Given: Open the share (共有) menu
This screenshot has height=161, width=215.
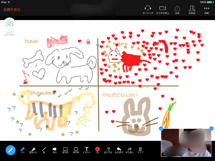Looking at the screenshot, I should (177, 9).
